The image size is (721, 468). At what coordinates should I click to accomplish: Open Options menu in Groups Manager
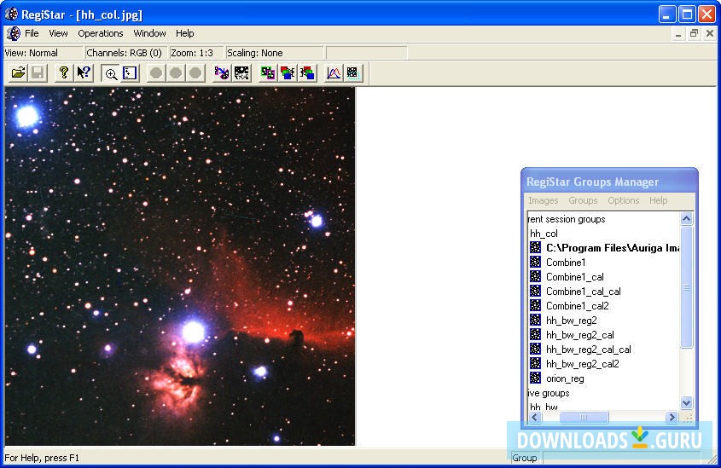623,200
